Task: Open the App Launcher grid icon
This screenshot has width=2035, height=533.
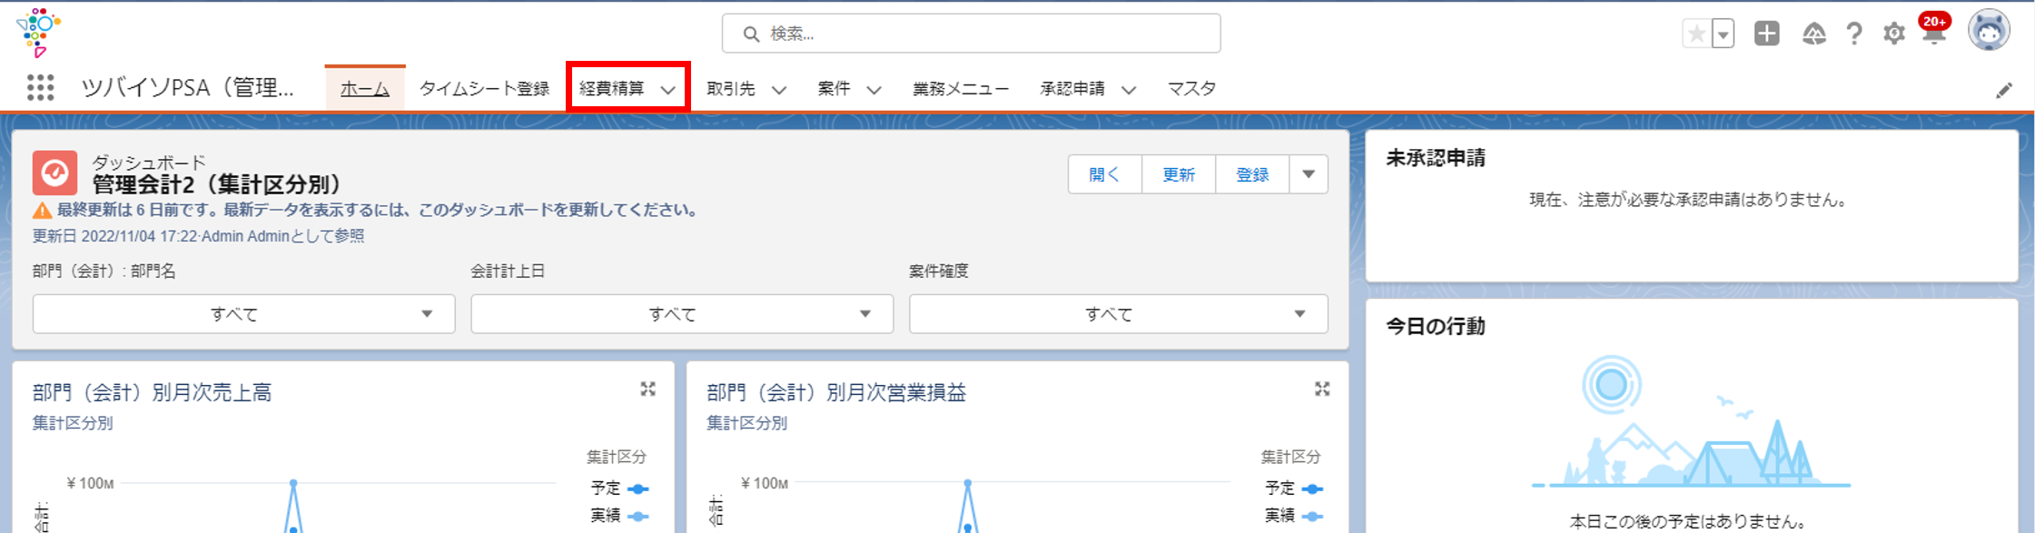Action: 41,87
